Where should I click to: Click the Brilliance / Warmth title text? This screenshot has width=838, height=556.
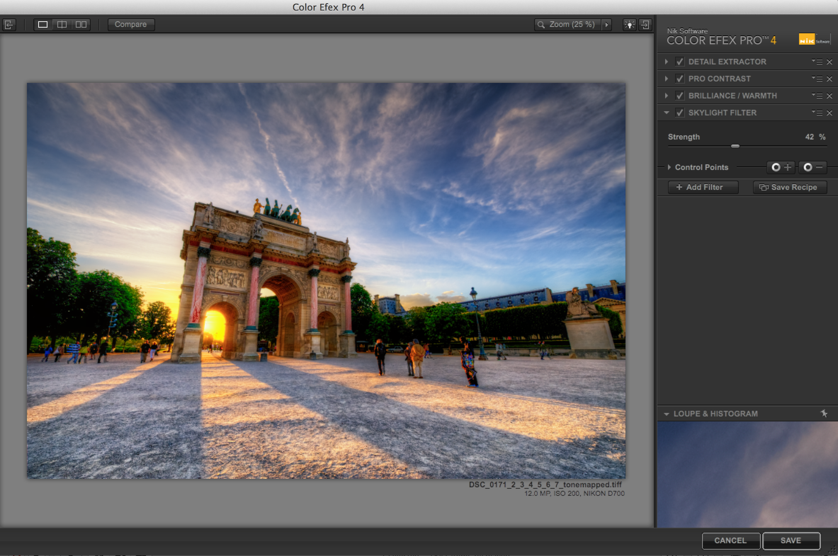pos(733,96)
